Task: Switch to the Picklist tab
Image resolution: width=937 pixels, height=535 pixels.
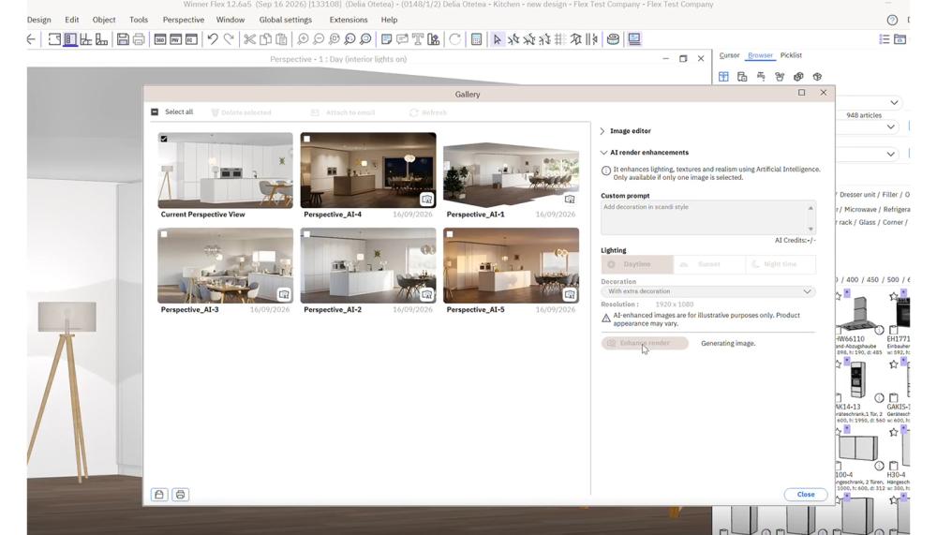Action: click(791, 55)
